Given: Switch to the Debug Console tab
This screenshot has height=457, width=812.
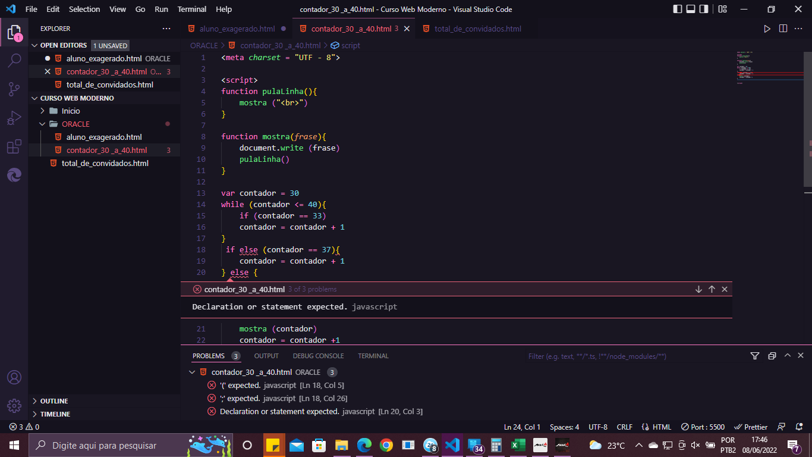Looking at the screenshot, I should coord(318,356).
